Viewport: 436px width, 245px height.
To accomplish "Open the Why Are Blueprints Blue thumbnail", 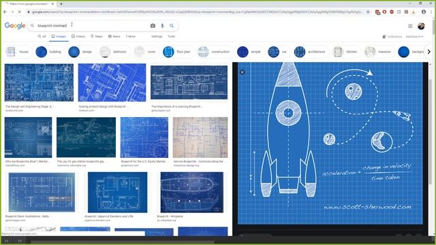I will 28,137.
